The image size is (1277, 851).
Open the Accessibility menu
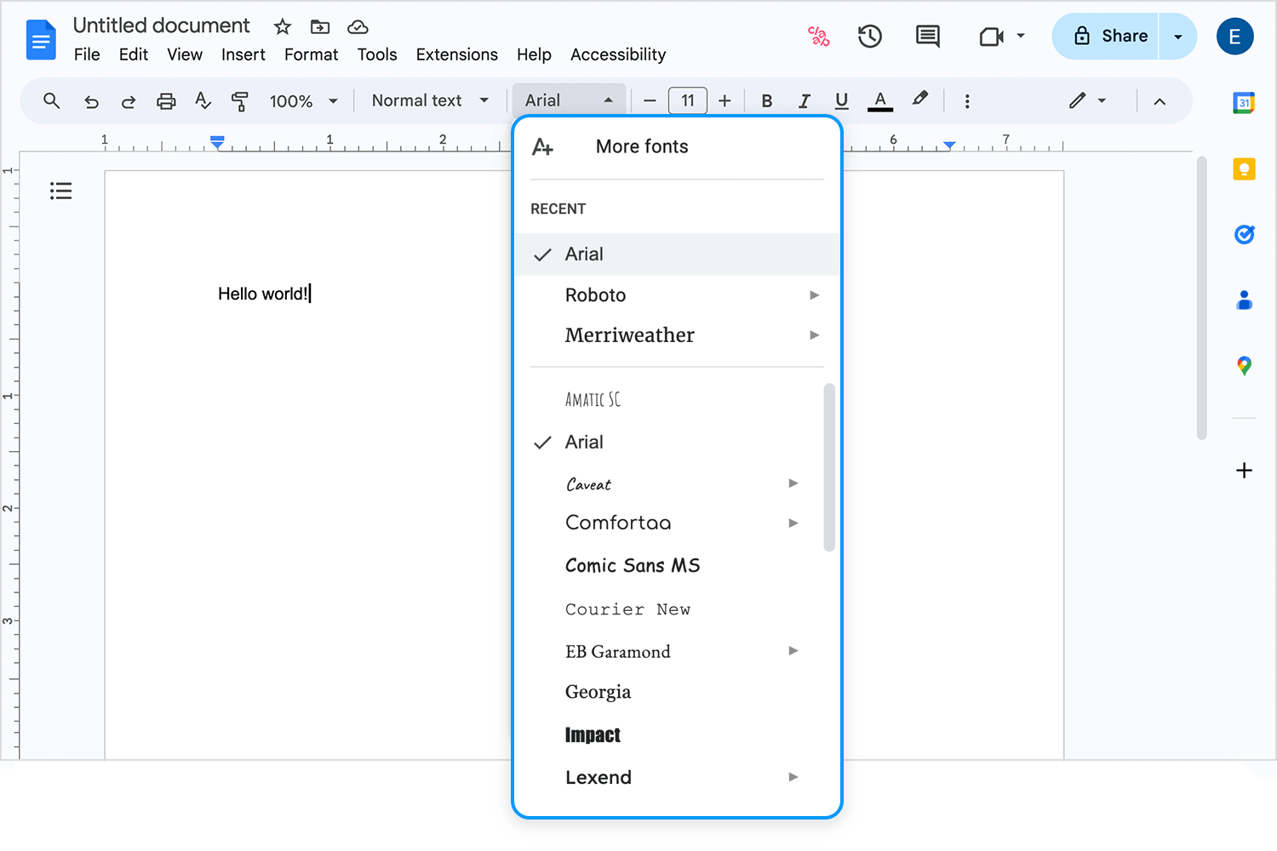(618, 54)
